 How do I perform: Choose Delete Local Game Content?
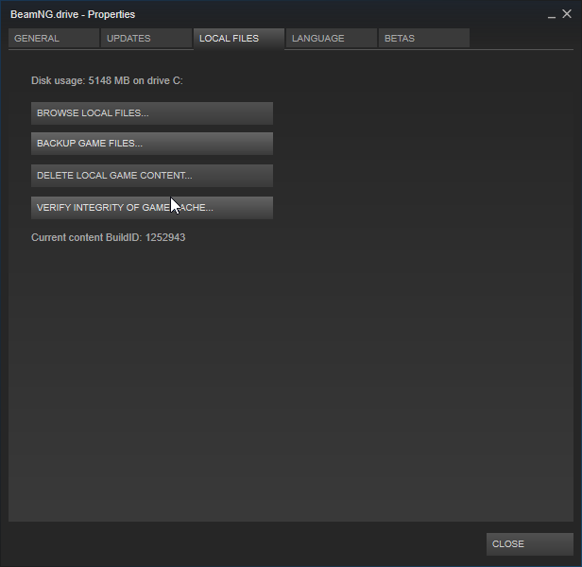click(152, 176)
